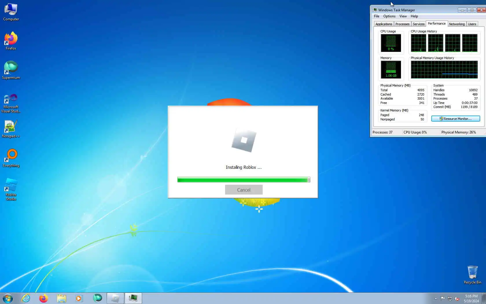Screen dimensions: 486x304
Task: Switch to the Applications tab
Action: [384, 24]
